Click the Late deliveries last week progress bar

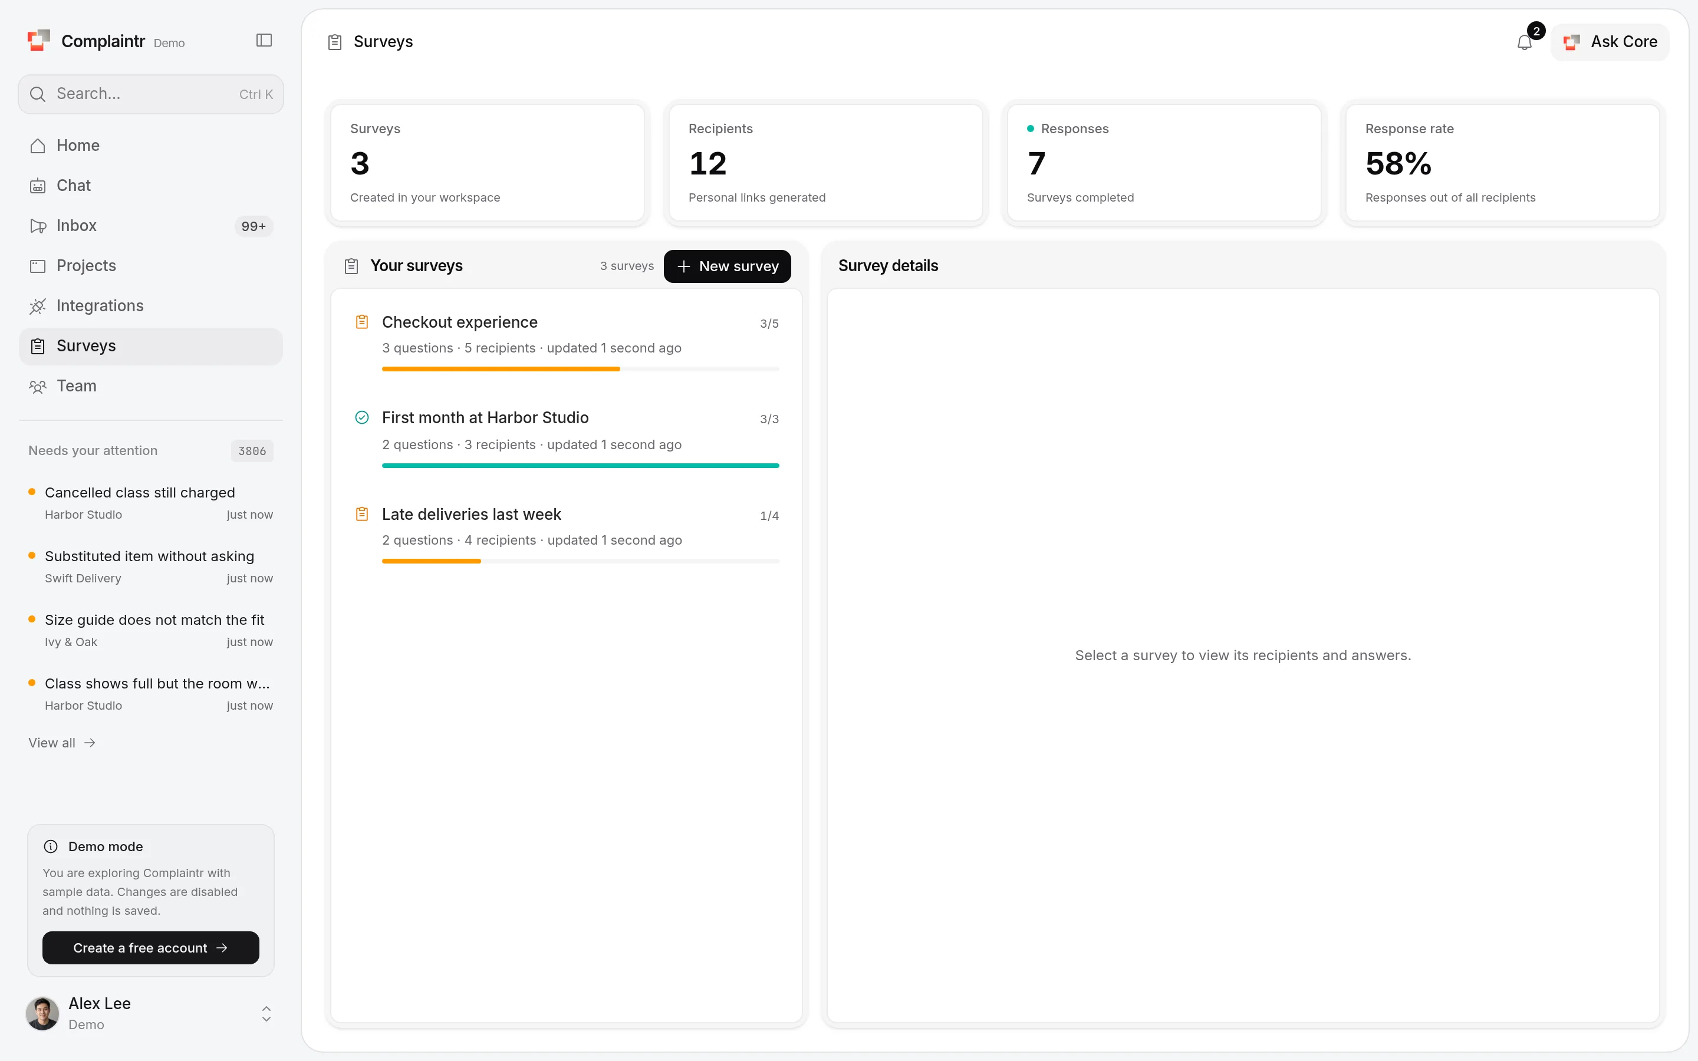point(580,561)
